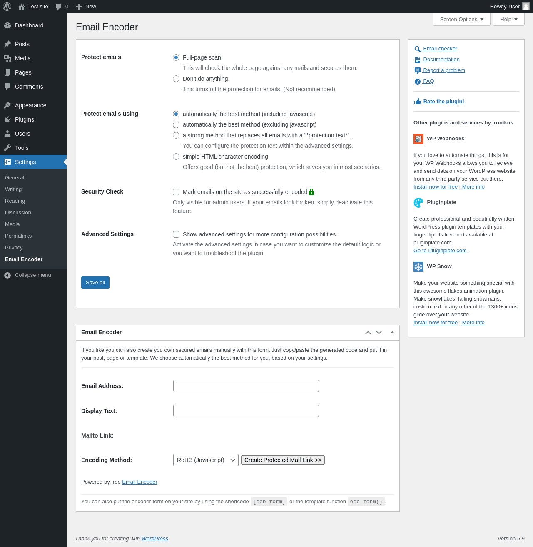533x547 pixels.
Task: Click the Comments speech bubble icon
Action: click(7, 87)
